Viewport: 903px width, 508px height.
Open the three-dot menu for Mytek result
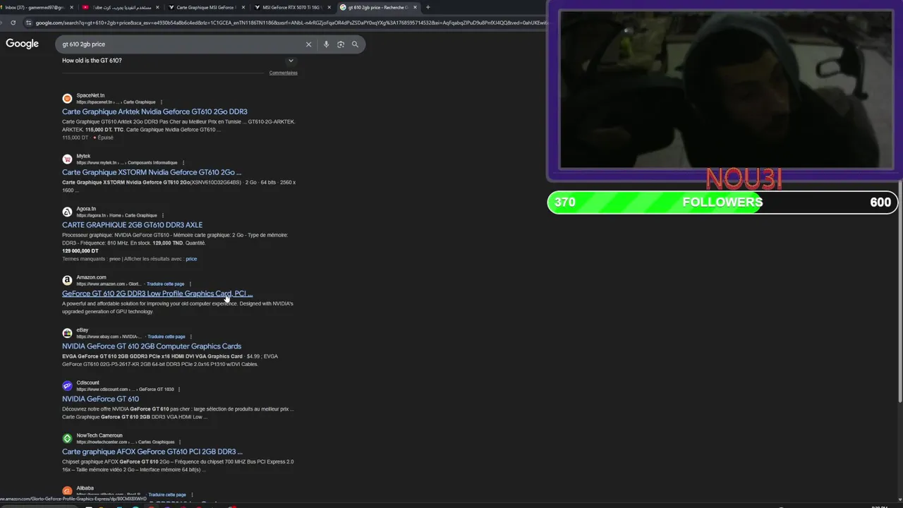pyautogui.click(x=183, y=163)
